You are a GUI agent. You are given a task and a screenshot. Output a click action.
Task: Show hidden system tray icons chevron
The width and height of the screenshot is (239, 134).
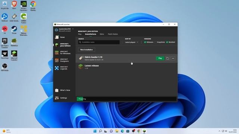point(219,131)
